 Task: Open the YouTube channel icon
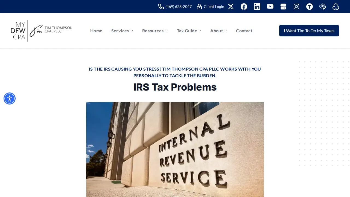270,7
